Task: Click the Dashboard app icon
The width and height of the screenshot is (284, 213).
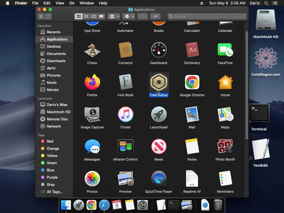Action: [159, 50]
